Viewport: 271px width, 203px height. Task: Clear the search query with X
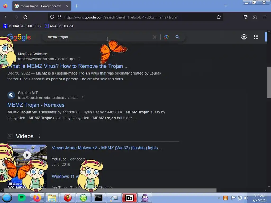(155, 37)
